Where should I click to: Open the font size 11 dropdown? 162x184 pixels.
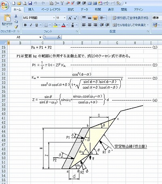tap(64, 18)
